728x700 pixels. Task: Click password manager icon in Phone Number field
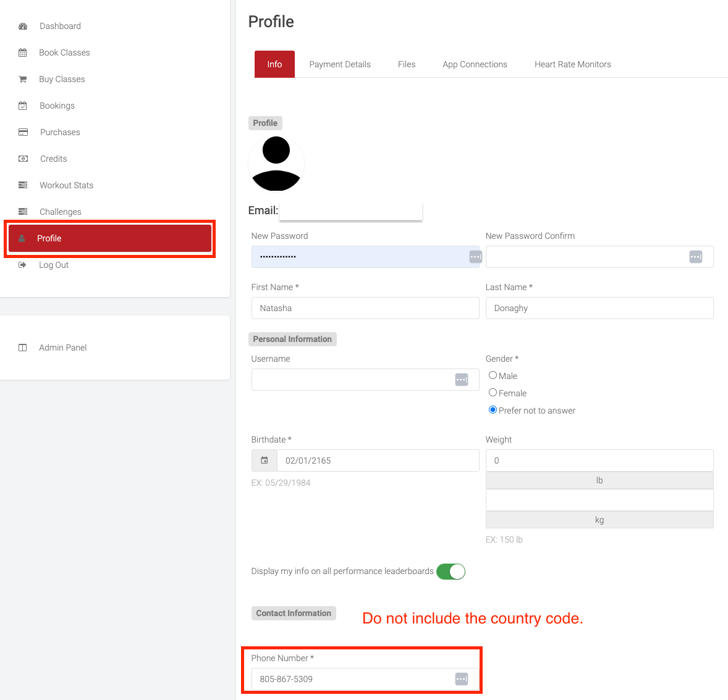pyautogui.click(x=462, y=679)
